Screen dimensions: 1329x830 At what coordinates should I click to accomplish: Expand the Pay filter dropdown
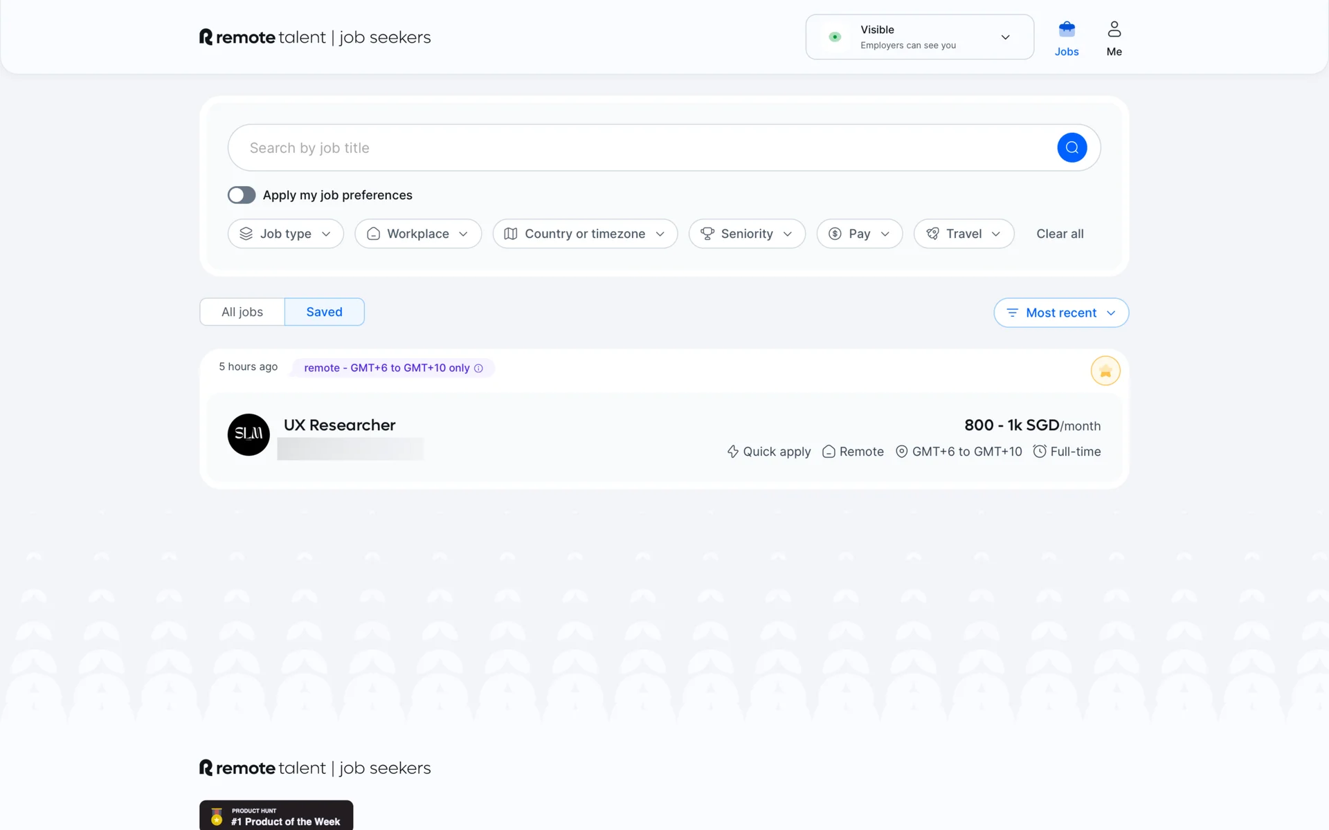(859, 234)
